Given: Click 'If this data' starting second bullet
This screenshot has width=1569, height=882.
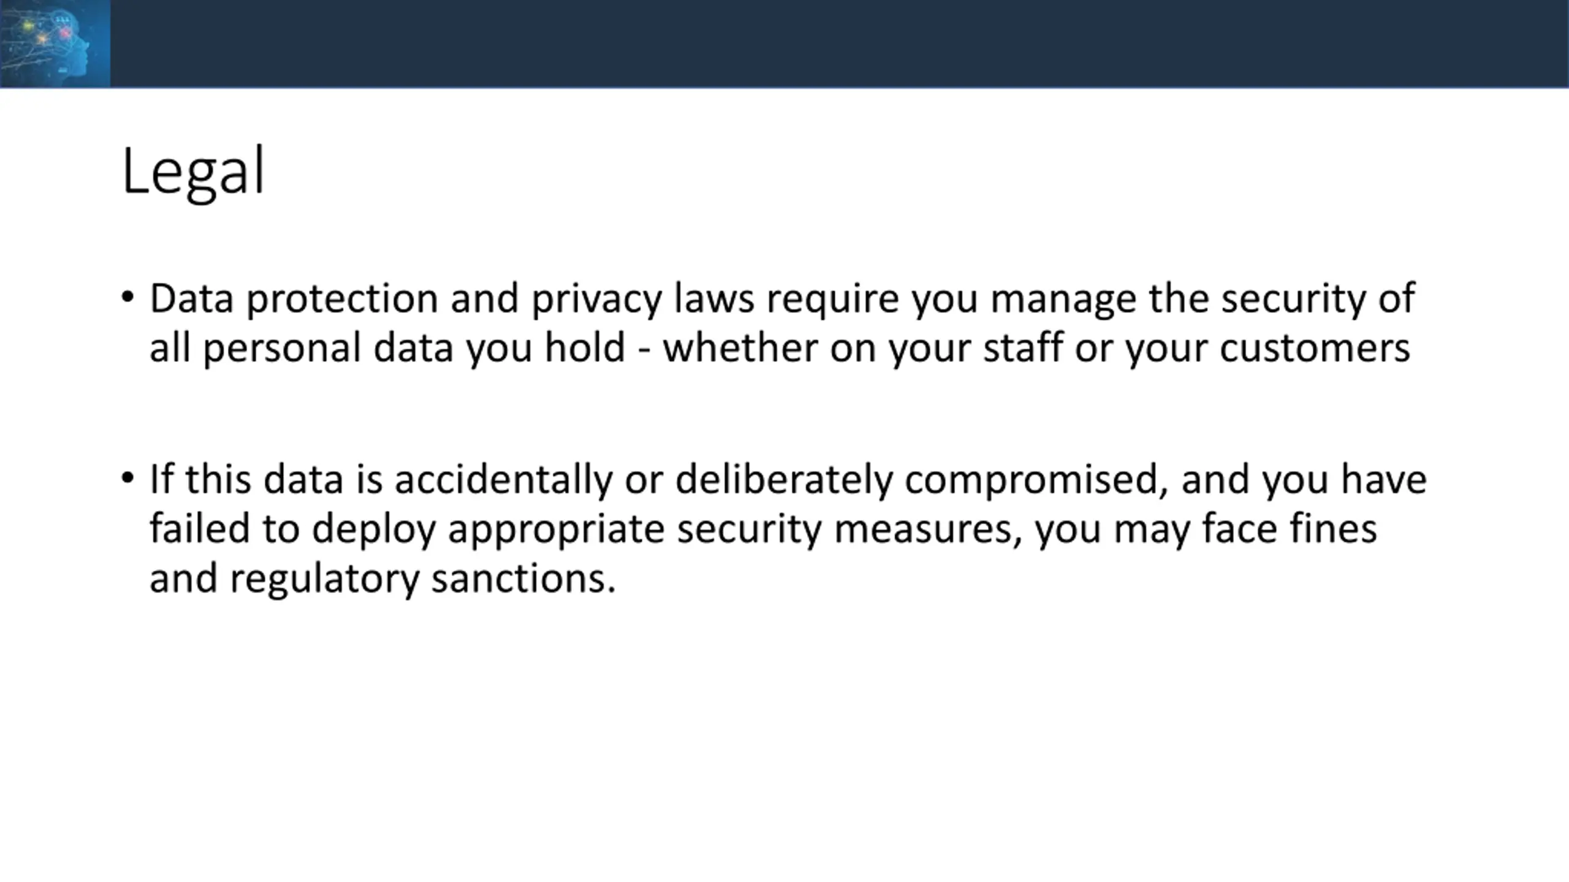Looking at the screenshot, I should point(246,479).
